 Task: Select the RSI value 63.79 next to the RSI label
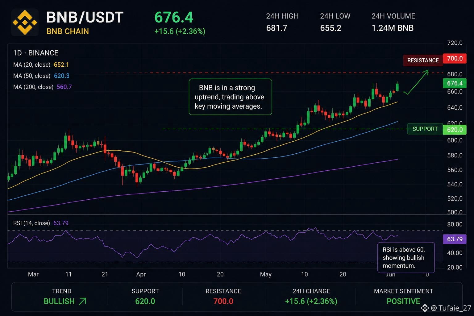[x=61, y=223]
